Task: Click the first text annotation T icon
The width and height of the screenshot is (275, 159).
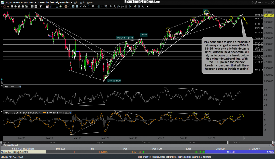Action: (73, 7)
